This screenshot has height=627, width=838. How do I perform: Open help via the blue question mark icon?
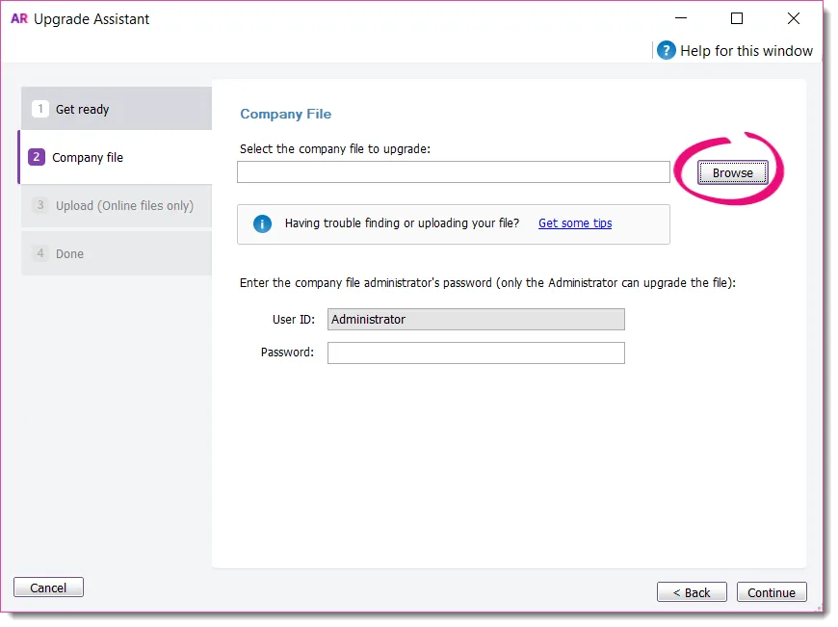point(665,50)
